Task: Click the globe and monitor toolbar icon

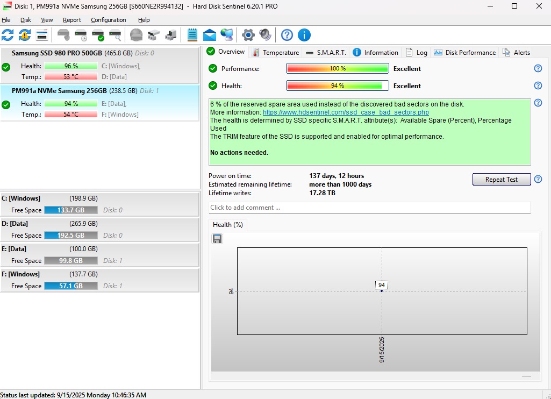Action: [227, 35]
